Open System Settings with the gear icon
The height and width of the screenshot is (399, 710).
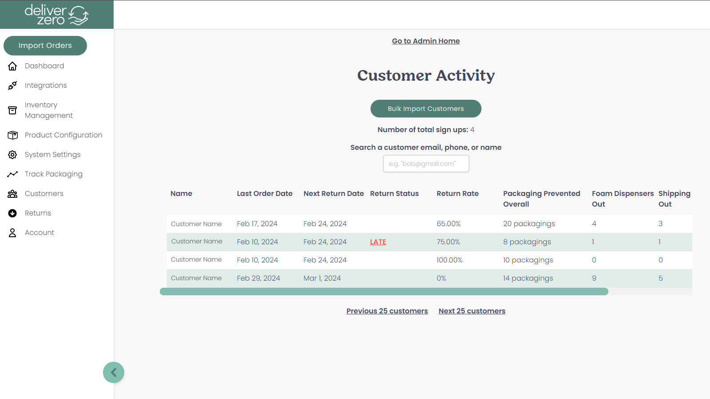tap(12, 154)
